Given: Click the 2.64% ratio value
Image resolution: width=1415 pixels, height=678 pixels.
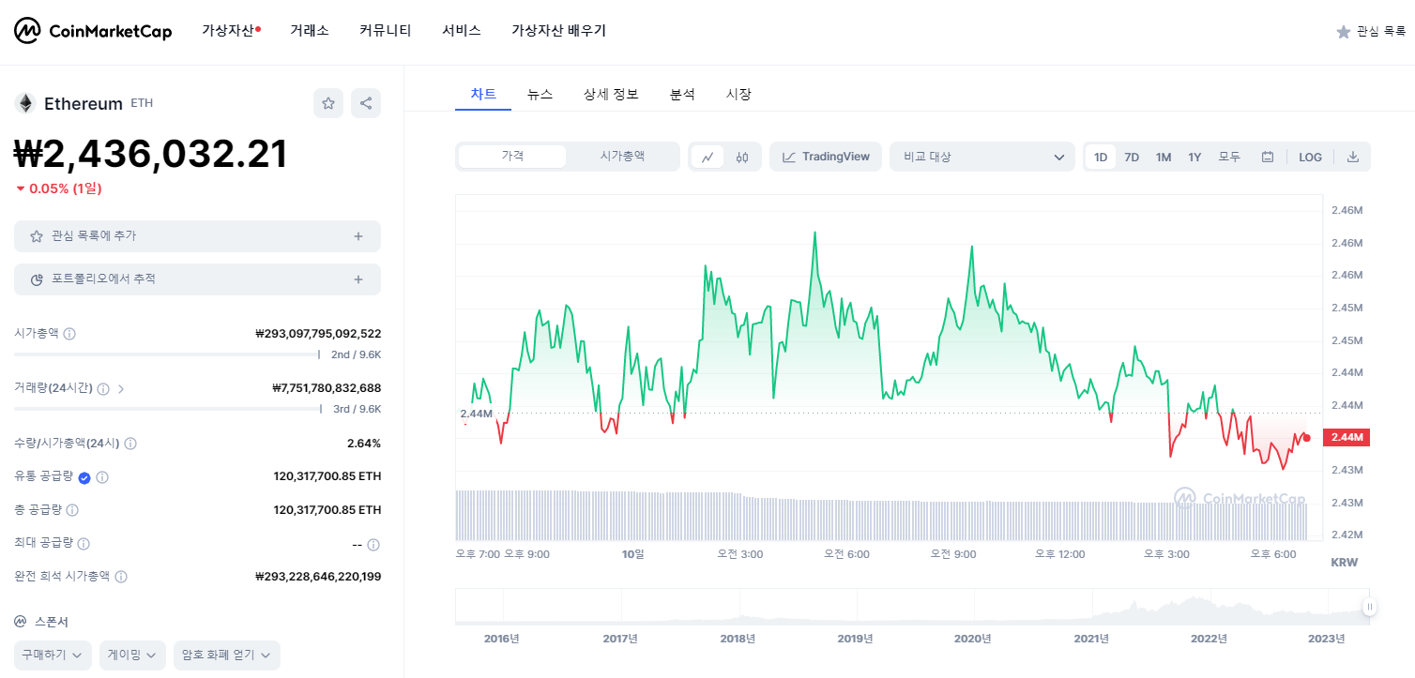Looking at the screenshot, I should pos(364,444).
